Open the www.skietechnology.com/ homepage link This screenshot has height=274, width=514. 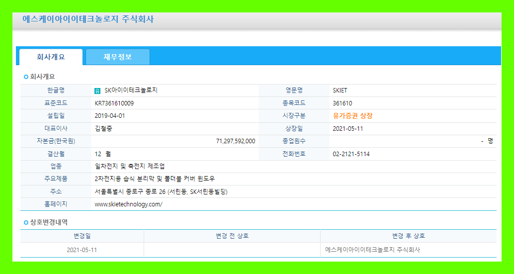pyautogui.click(x=128, y=204)
